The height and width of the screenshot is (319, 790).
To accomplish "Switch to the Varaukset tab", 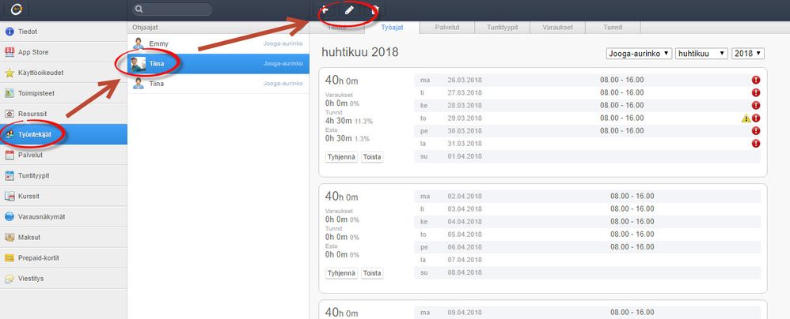I will (x=558, y=28).
